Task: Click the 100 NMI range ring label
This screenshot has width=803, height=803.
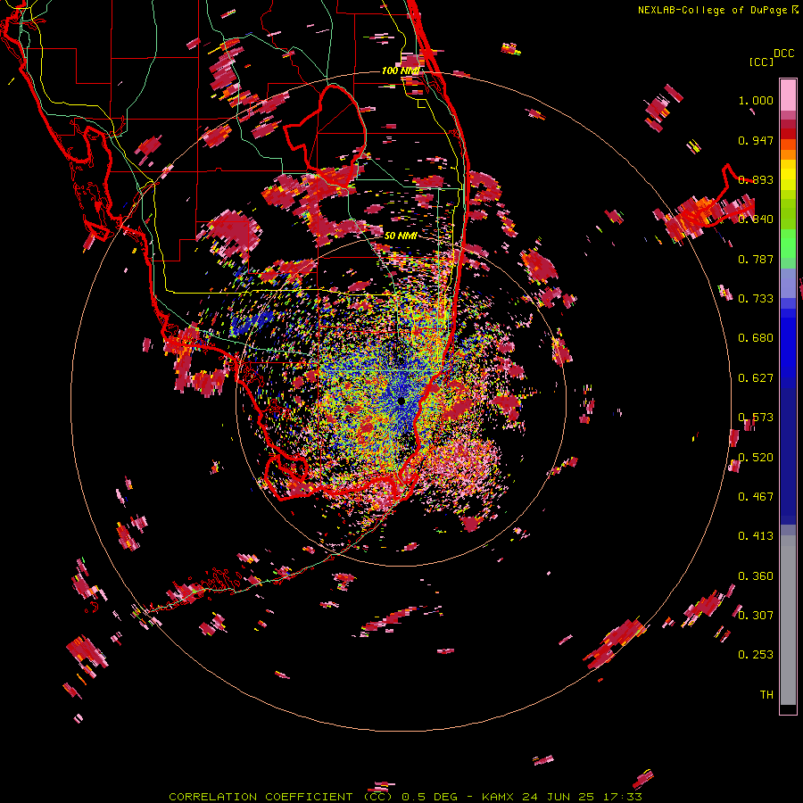Action: coord(401,70)
